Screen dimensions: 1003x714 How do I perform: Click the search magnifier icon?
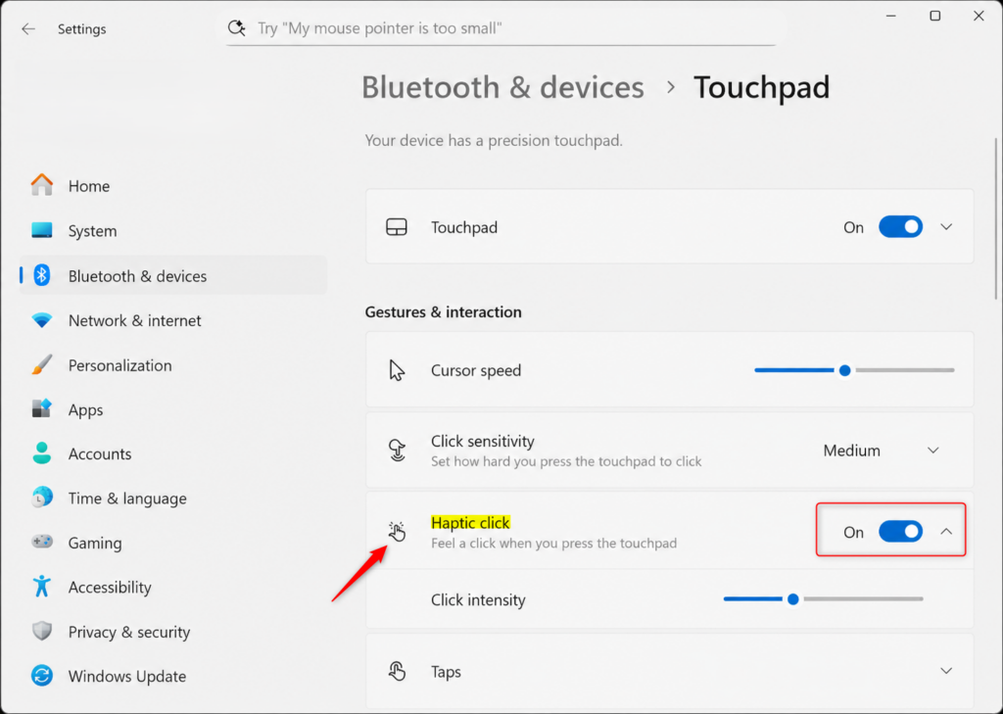point(236,27)
